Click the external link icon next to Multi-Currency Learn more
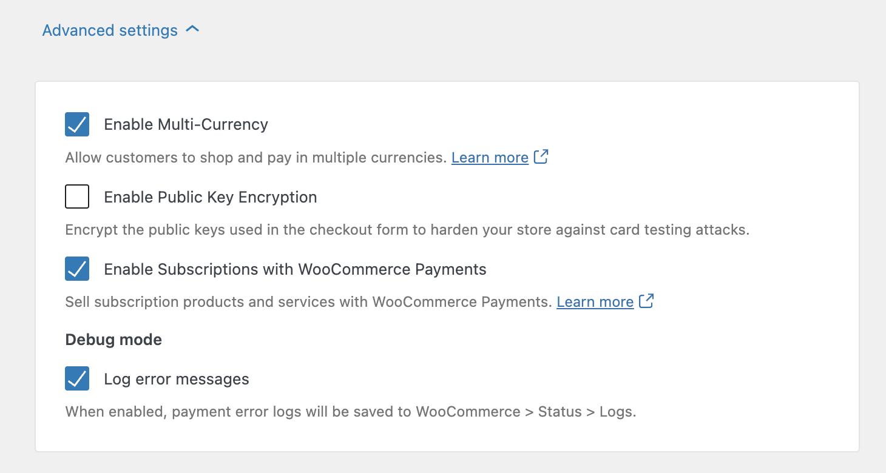 [x=541, y=157]
